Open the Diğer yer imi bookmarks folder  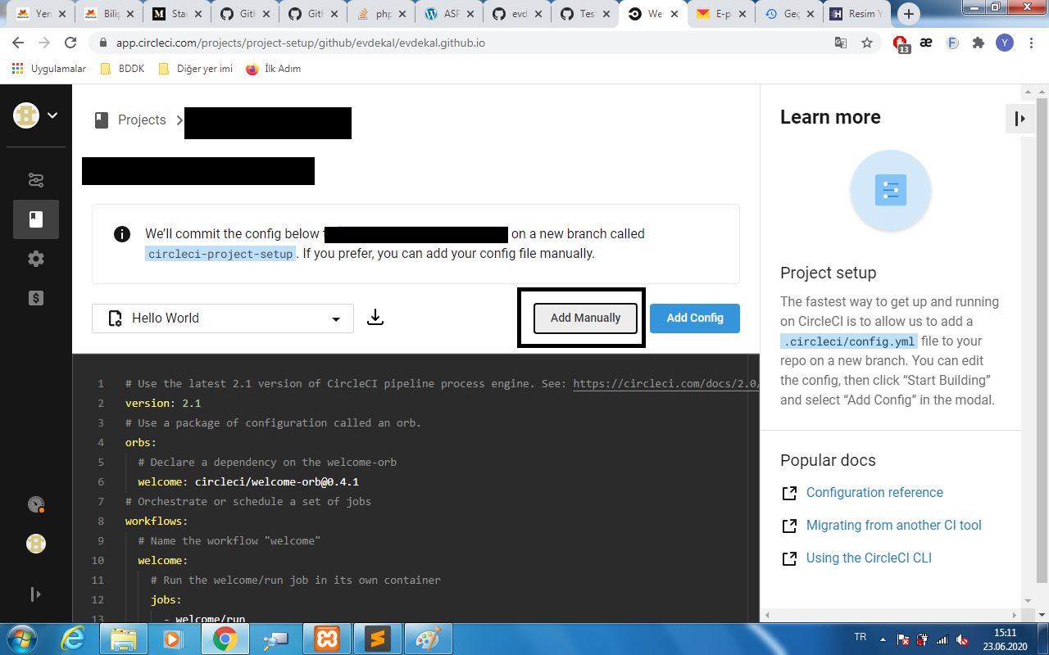[x=195, y=69]
